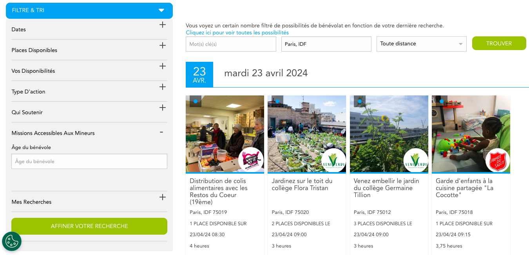Toggle selection marker on La Cocotte card
The width and height of the screenshot is (529, 255).
click(442, 101)
